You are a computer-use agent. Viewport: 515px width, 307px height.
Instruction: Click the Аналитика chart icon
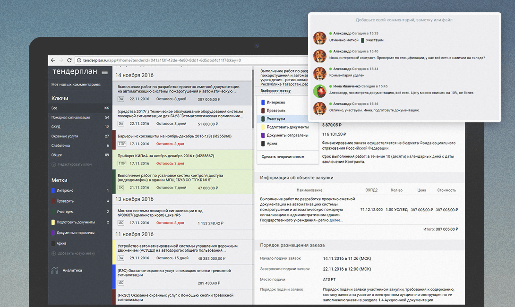point(54,270)
